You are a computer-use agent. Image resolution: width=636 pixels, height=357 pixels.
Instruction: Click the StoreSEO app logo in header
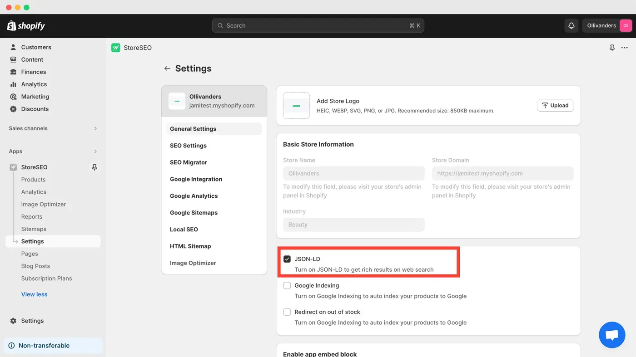click(115, 48)
